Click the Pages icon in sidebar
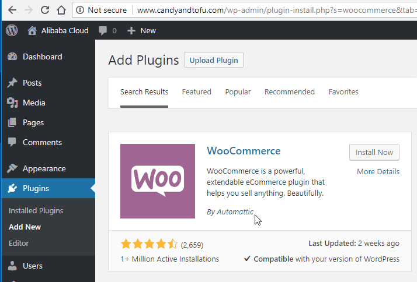417x282 pixels. [12, 122]
